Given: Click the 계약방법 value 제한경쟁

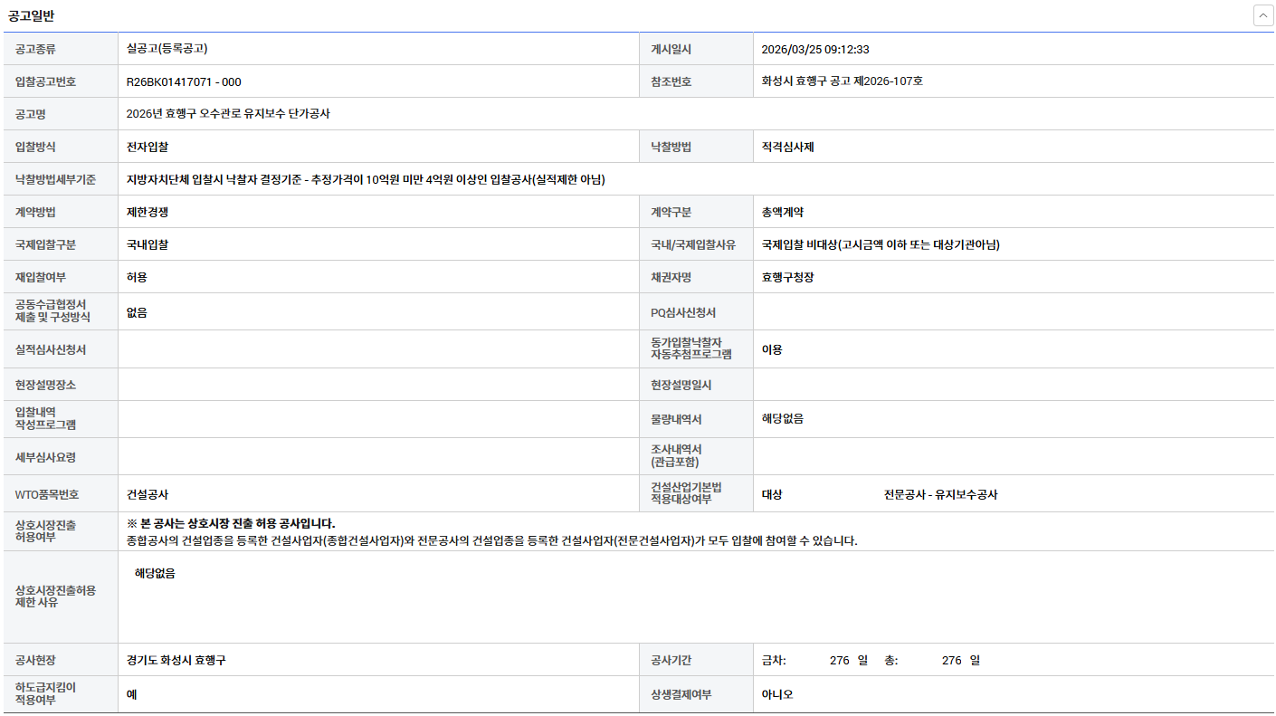Looking at the screenshot, I should [148, 212].
